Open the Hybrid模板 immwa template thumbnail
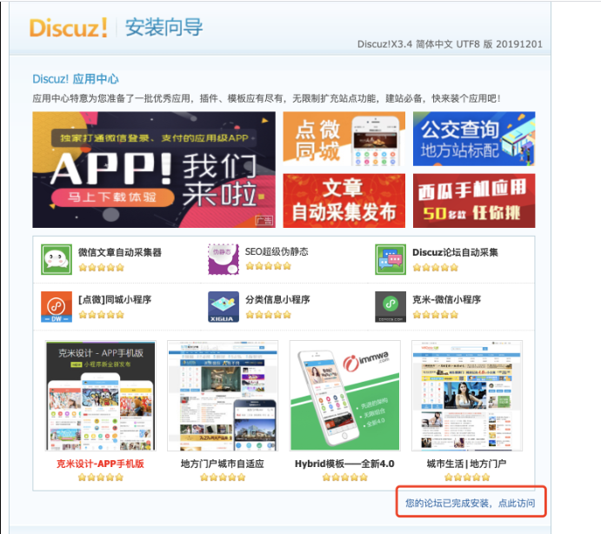601x534 pixels. pos(345,396)
